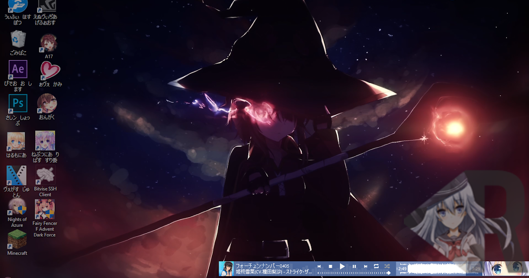Open the pink heart shortcut icon
The image size is (529, 278).
tap(50, 70)
